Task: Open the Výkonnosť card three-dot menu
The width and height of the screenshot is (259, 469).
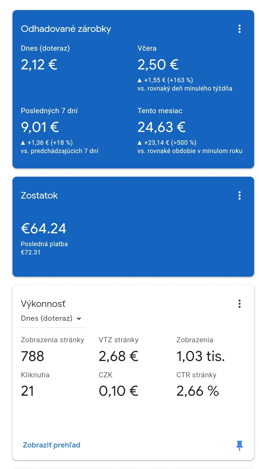Action: [x=239, y=304]
